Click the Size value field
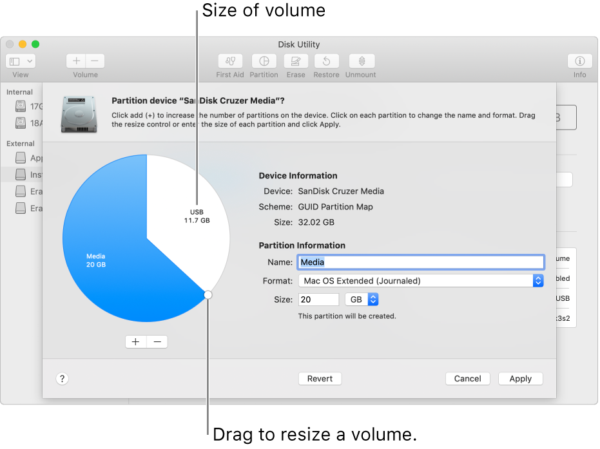The image size is (600, 449). coord(318,300)
